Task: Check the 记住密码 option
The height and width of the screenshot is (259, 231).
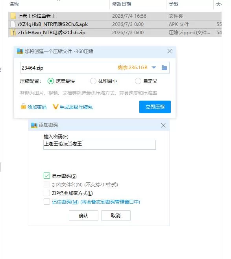Action: (x=47, y=202)
